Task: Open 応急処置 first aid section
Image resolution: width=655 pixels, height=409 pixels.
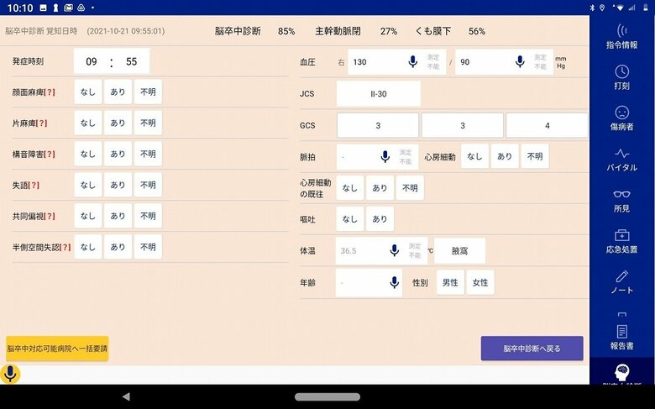Action: point(621,242)
